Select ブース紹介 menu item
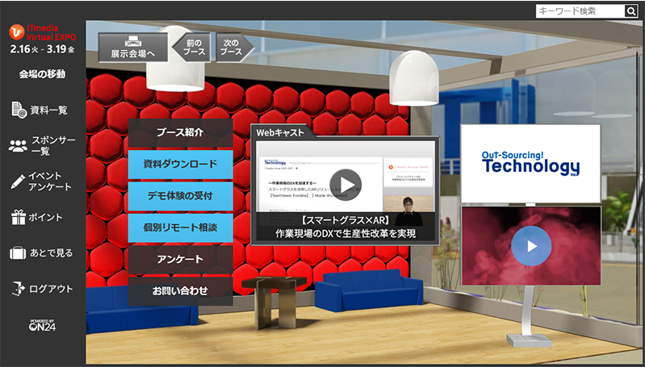This screenshot has height=367, width=645. click(x=180, y=132)
